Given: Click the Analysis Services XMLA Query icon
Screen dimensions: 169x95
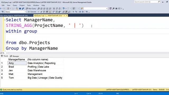Looking at the screenshot, I should 47,8.
